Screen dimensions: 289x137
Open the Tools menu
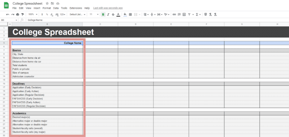tap(64, 8)
